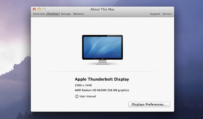Image resolution: width=203 pixels, height=119 pixels.
Task: Show the Service section
Action: 167,14
